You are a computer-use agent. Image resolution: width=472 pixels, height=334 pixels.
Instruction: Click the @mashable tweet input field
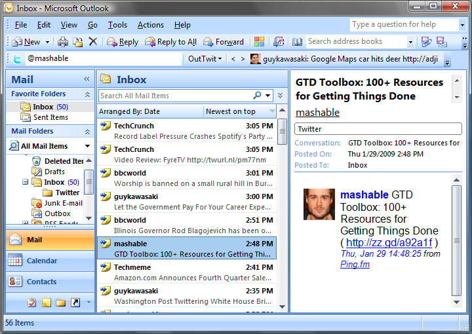104,59
